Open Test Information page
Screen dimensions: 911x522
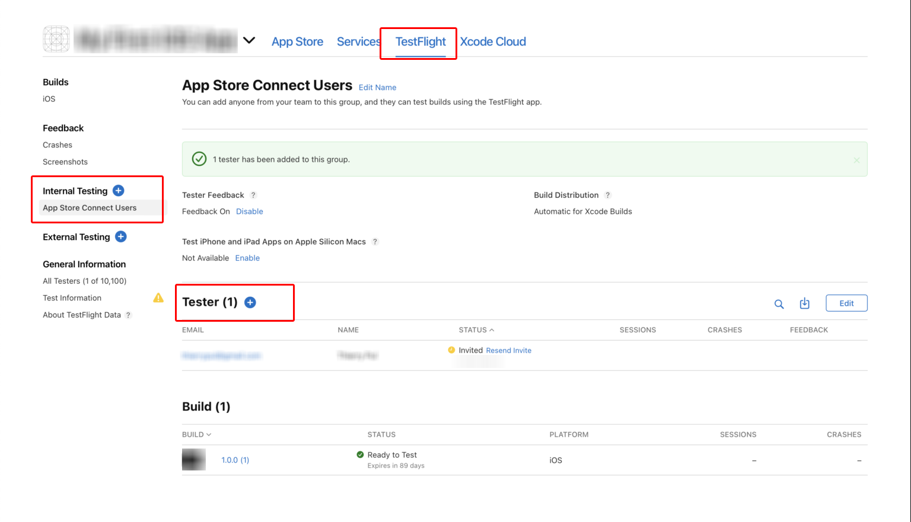pos(72,298)
